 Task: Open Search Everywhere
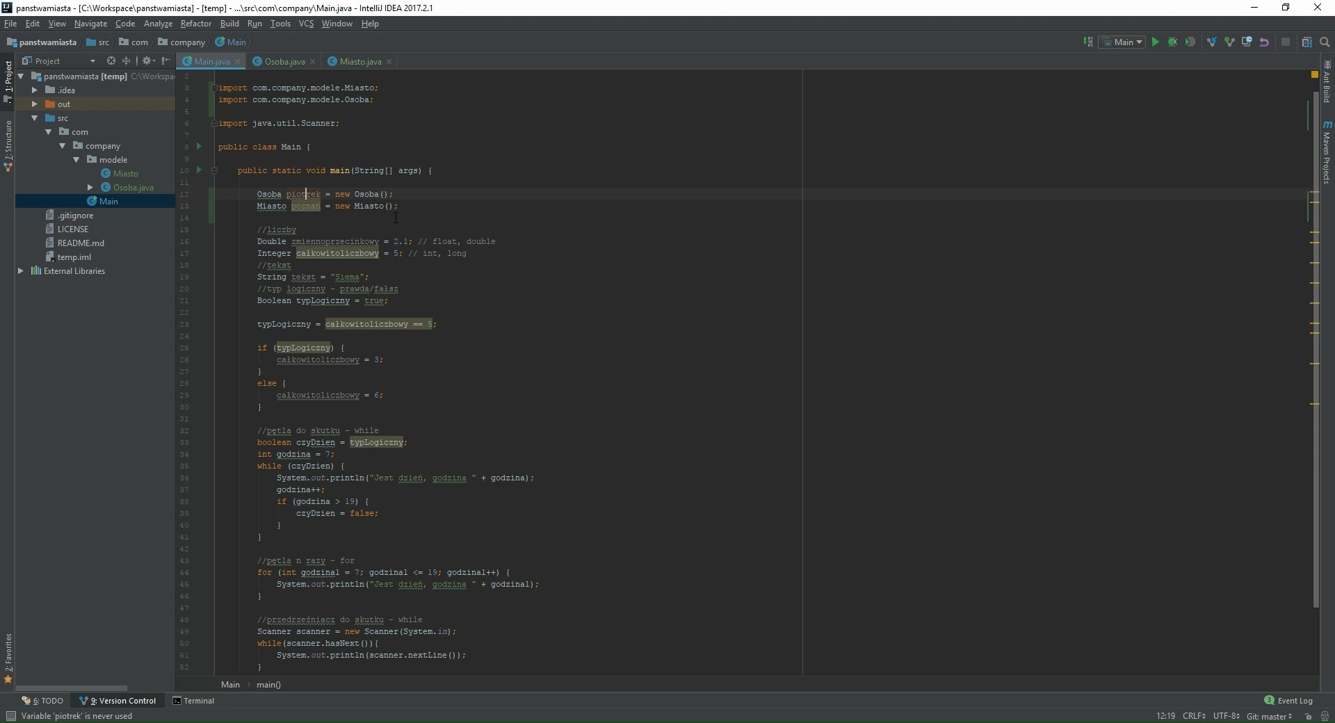point(1325,42)
